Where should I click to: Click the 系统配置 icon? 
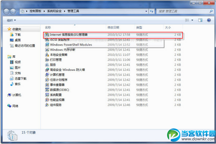pyautogui.click(x=47, y=95)
